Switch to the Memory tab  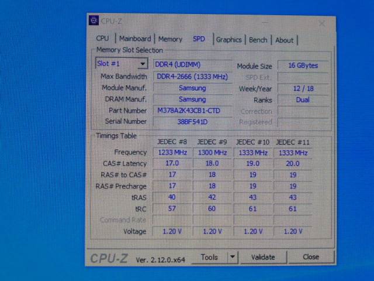pyautogui.click(x=170, y=39)
